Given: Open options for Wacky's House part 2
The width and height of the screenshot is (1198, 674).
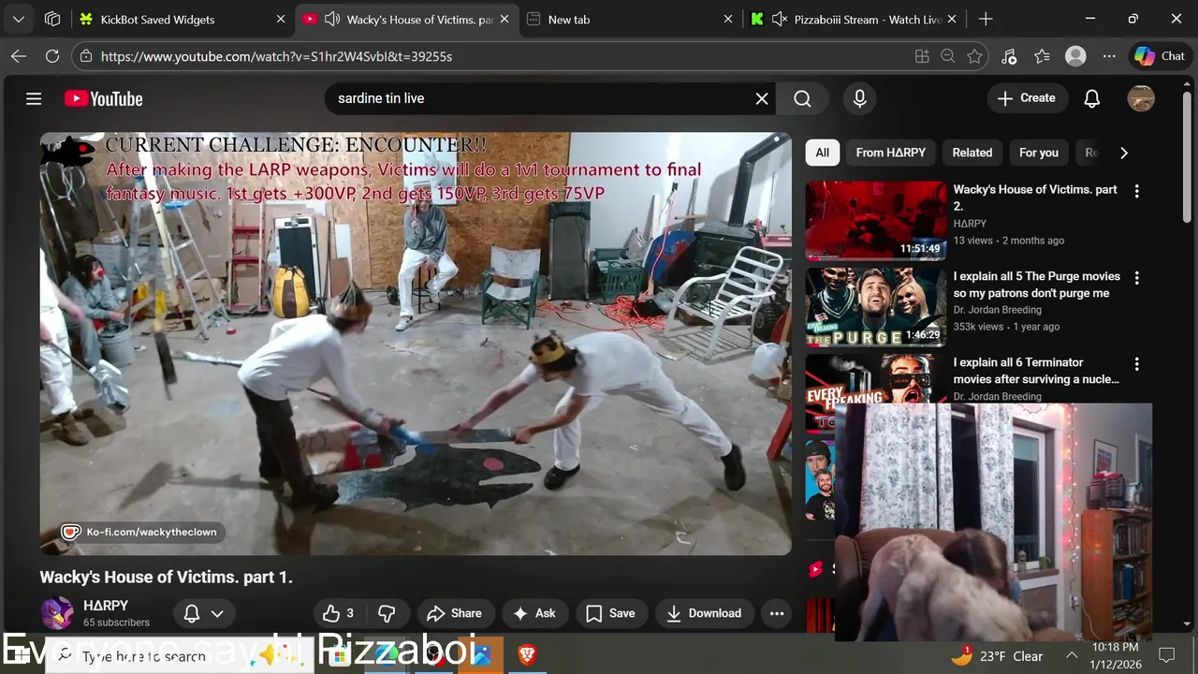Looking at the screenshot, I should tap(1137, 191).
